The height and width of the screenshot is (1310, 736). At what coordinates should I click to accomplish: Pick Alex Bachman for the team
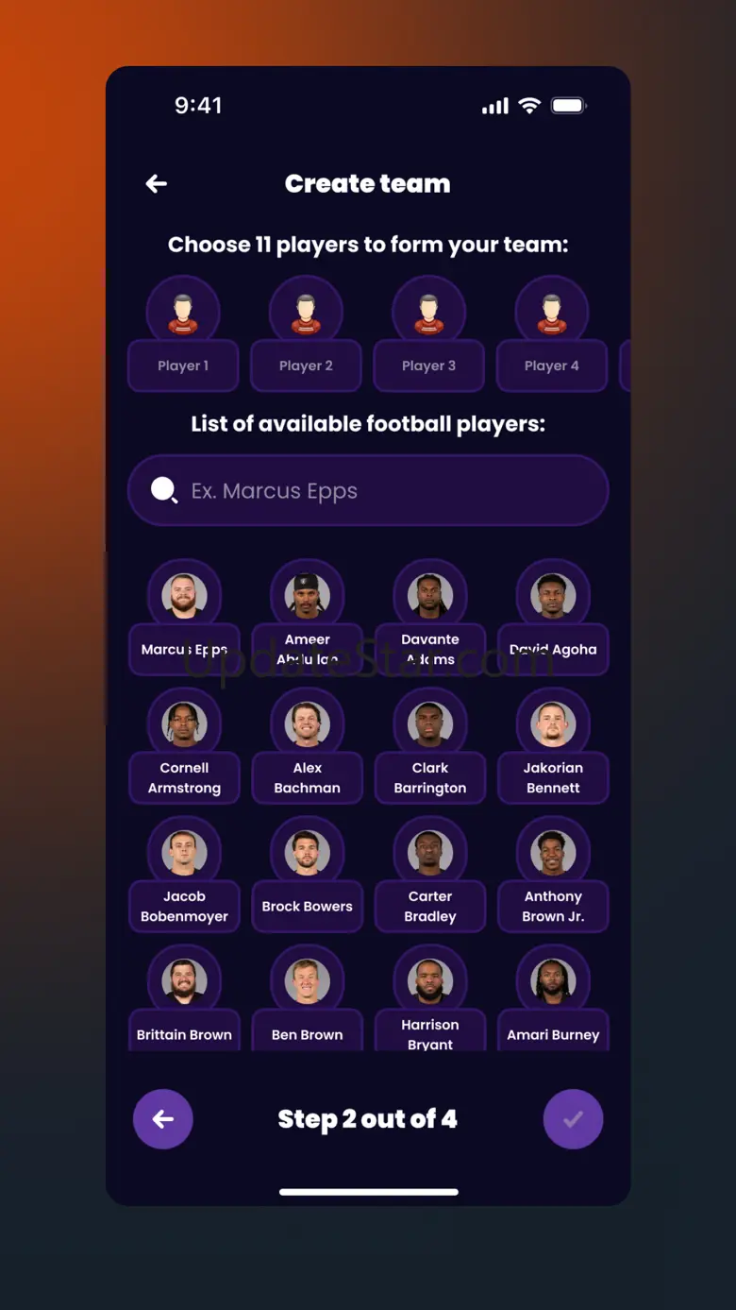307,777
